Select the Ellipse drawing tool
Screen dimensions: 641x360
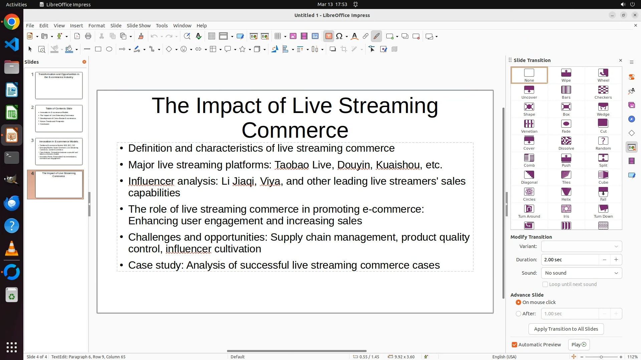click(x=109, y=49)
